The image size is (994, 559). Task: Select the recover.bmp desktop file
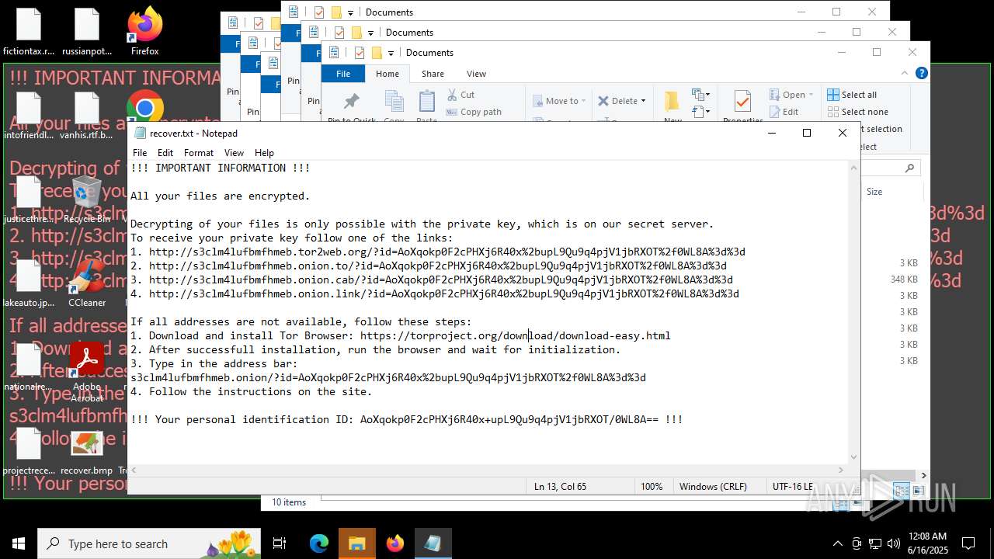pyautogui.click(x=87, y=451)
